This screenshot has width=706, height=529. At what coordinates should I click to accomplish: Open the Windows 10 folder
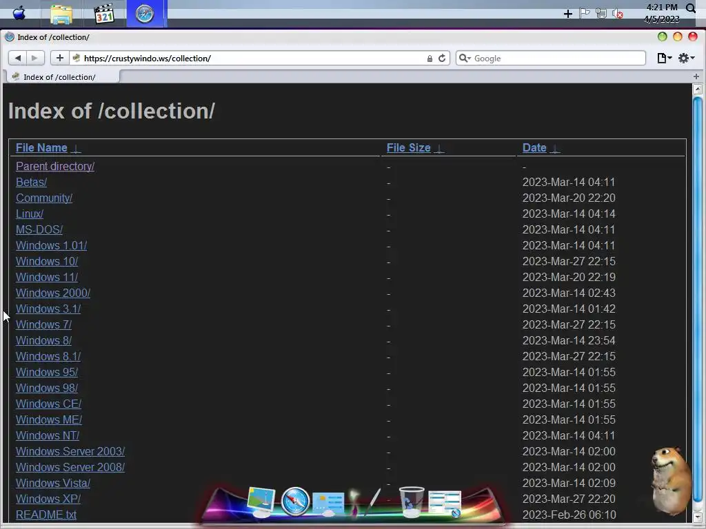click(47, 261)
